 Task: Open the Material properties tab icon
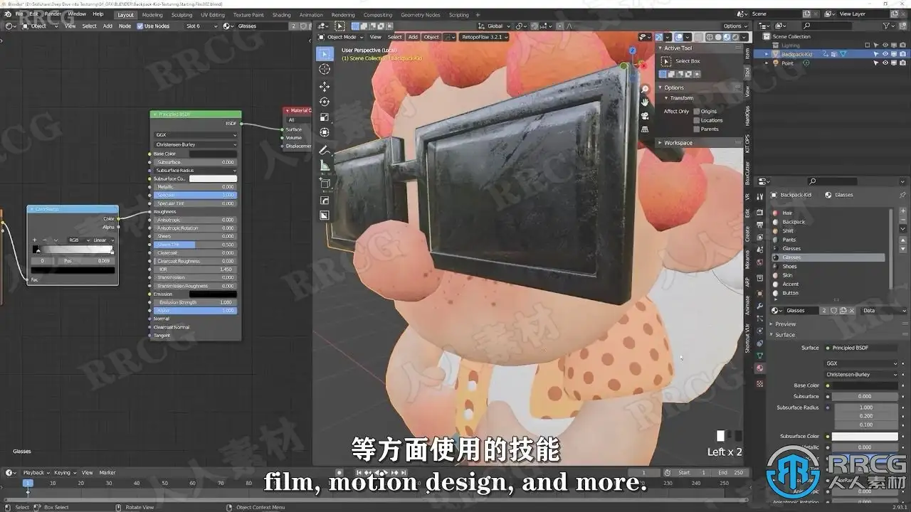click(x=759, y=368)
